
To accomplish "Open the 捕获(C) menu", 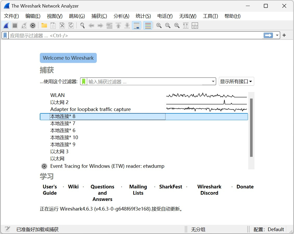I will pos(99,16).
